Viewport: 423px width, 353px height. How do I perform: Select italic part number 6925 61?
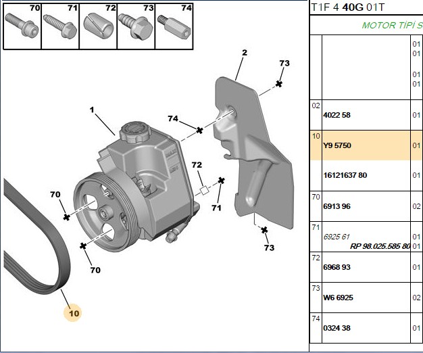[x=336, y=237]
